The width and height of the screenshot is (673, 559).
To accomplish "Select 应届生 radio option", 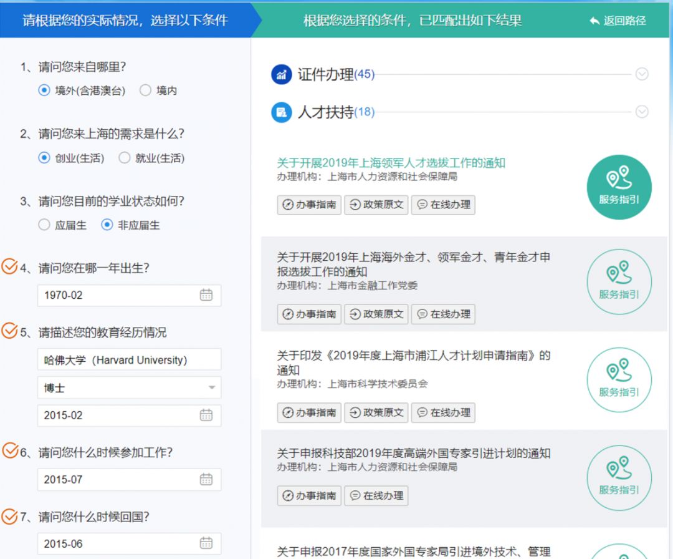I will pyautogui.click(x=44, y=225).
